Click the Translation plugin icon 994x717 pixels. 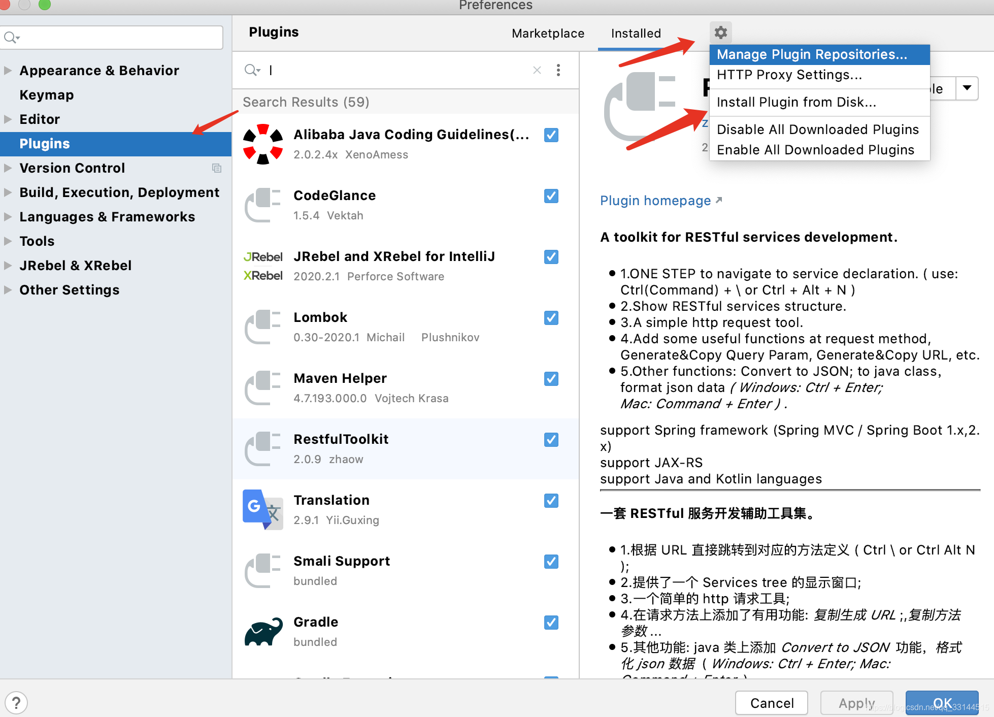[x=263, y=510]
